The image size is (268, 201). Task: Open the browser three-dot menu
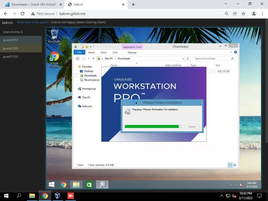coord(262,14)
